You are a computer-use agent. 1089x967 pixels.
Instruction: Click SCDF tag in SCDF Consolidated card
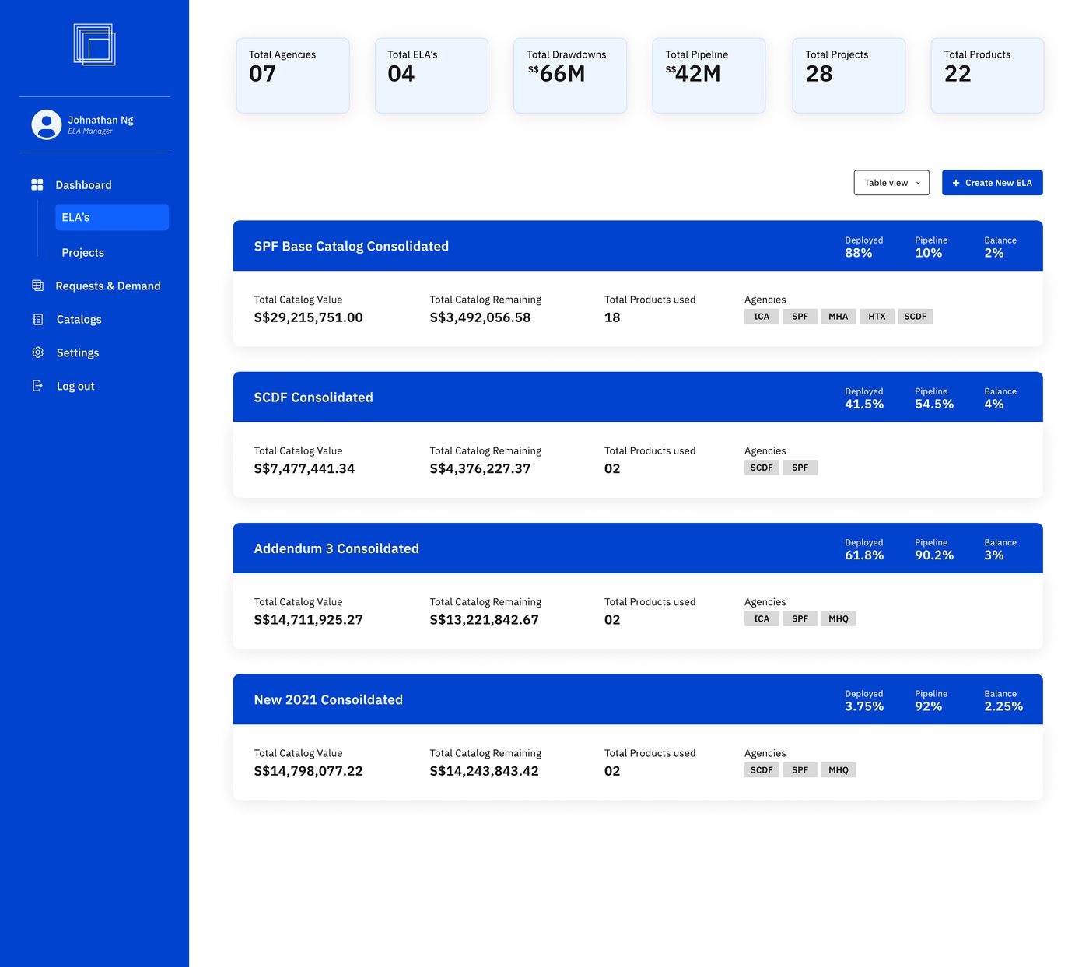point(762,468)
